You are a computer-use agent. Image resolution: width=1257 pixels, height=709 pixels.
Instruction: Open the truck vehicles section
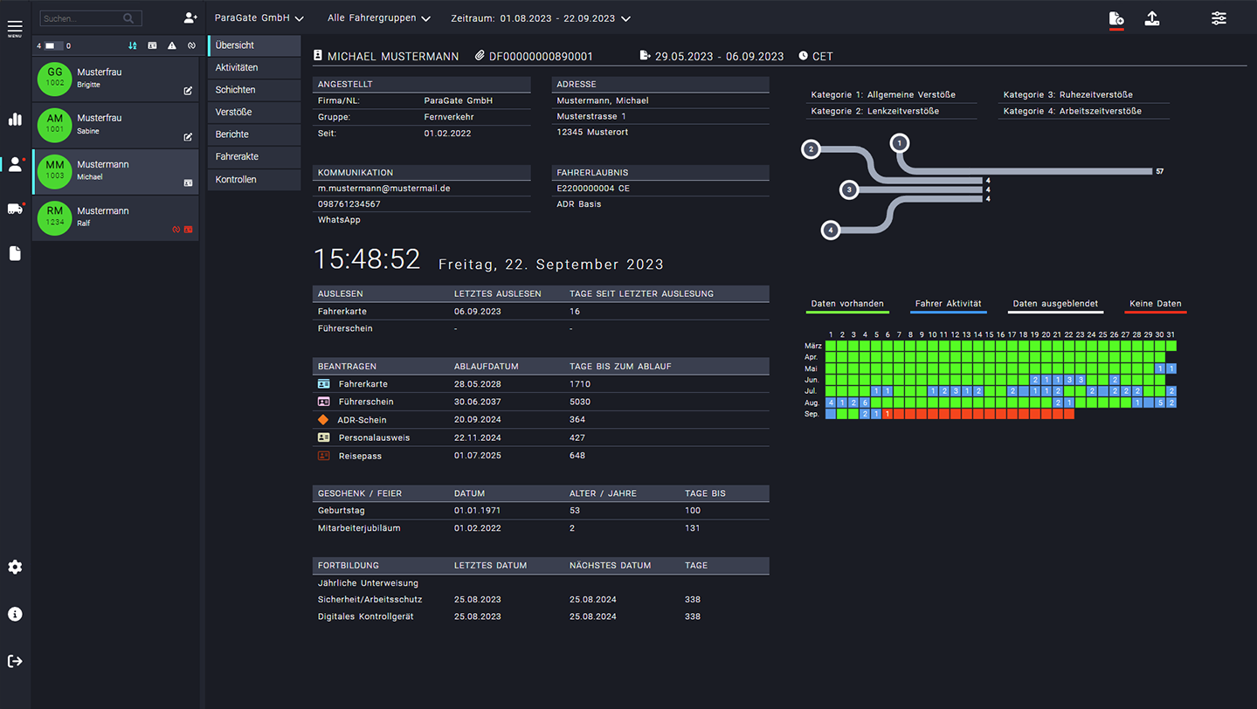click(x=15, y=209)
